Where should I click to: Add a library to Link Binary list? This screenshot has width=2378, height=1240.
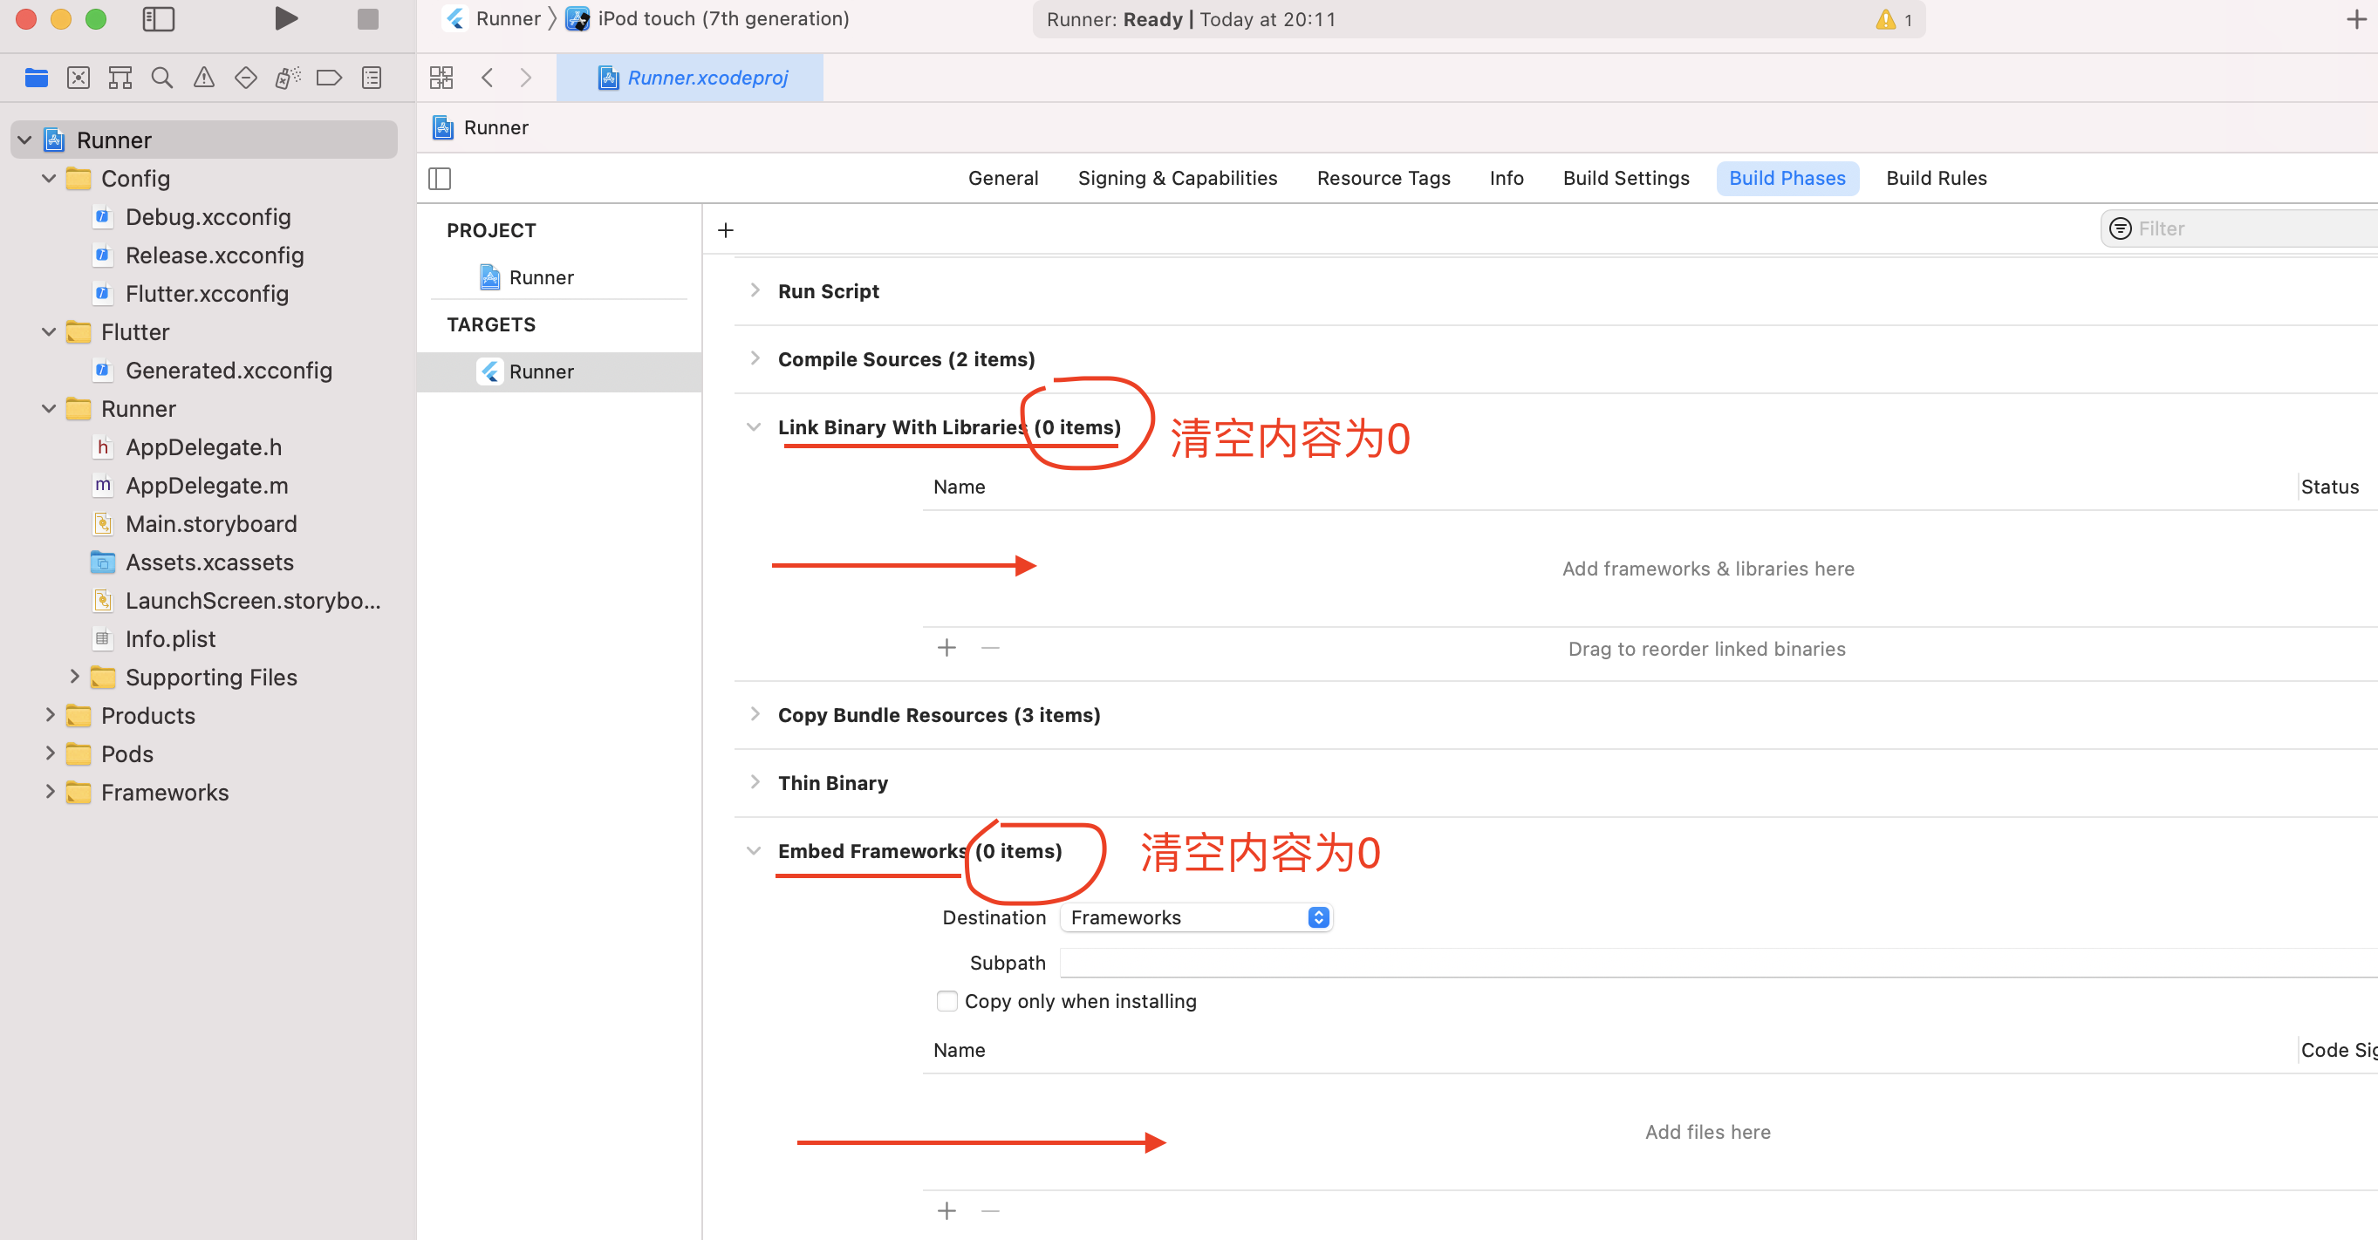click(x=946, y=648)
